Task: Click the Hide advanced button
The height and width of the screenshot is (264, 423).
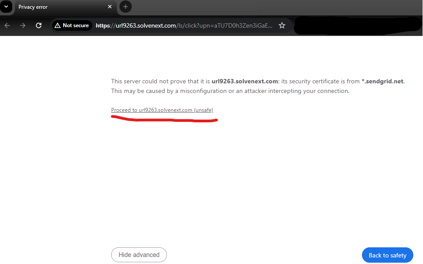Action: (x=139, y=255)
